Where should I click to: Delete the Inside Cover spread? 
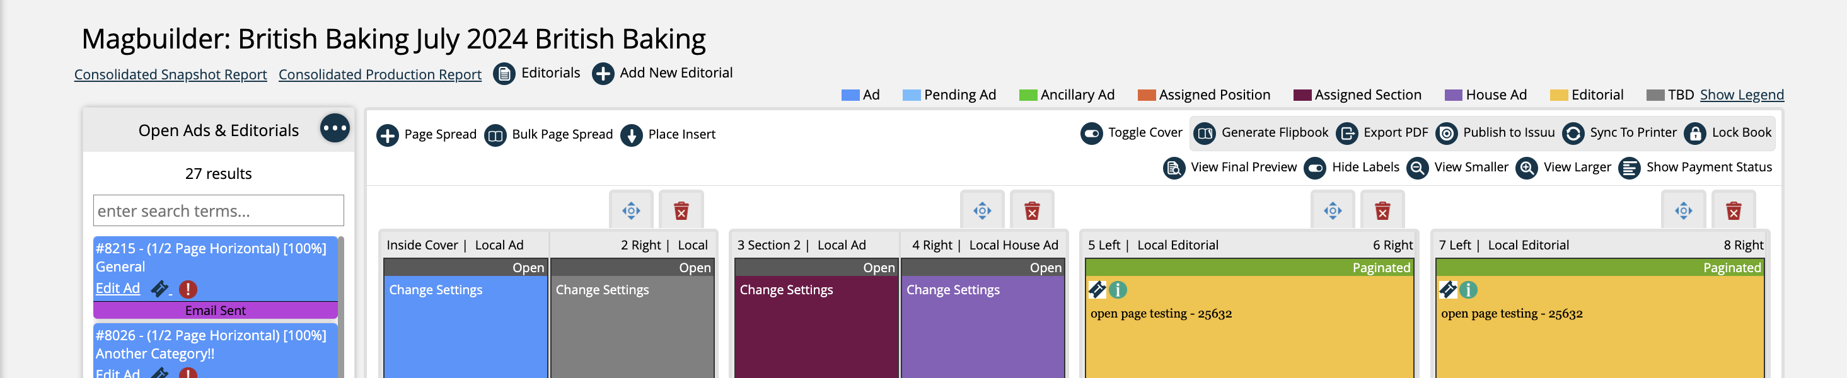[681, 210]
